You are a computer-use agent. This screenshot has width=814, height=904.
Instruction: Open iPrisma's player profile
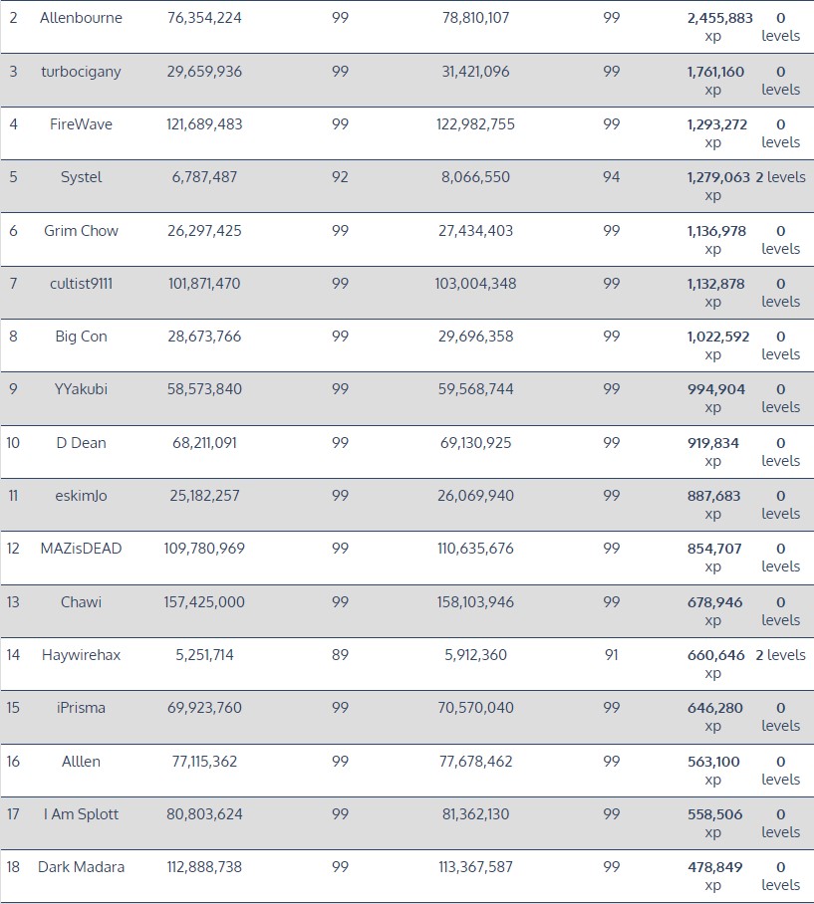click(81, 708)
